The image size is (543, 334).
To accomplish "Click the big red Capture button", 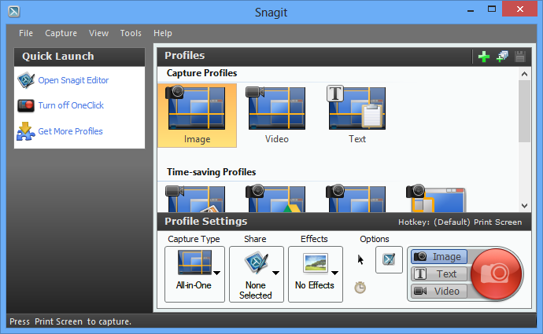I will (497, 273).
